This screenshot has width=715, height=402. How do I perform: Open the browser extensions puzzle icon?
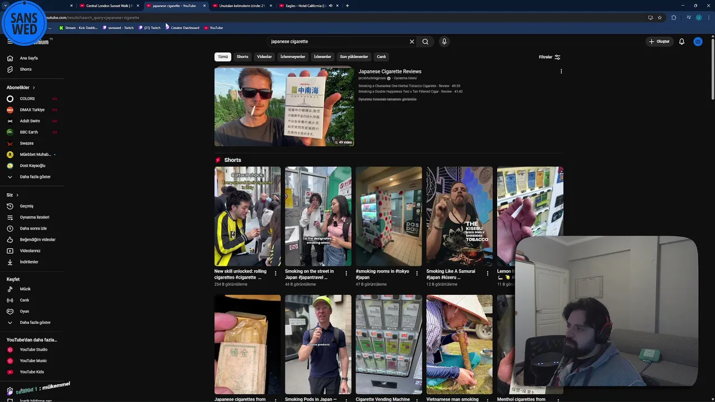[x=674, y=17]
